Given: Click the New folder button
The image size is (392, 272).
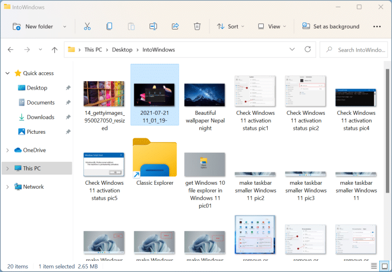Looking at the screenshot, I should [x=32, y=26].
